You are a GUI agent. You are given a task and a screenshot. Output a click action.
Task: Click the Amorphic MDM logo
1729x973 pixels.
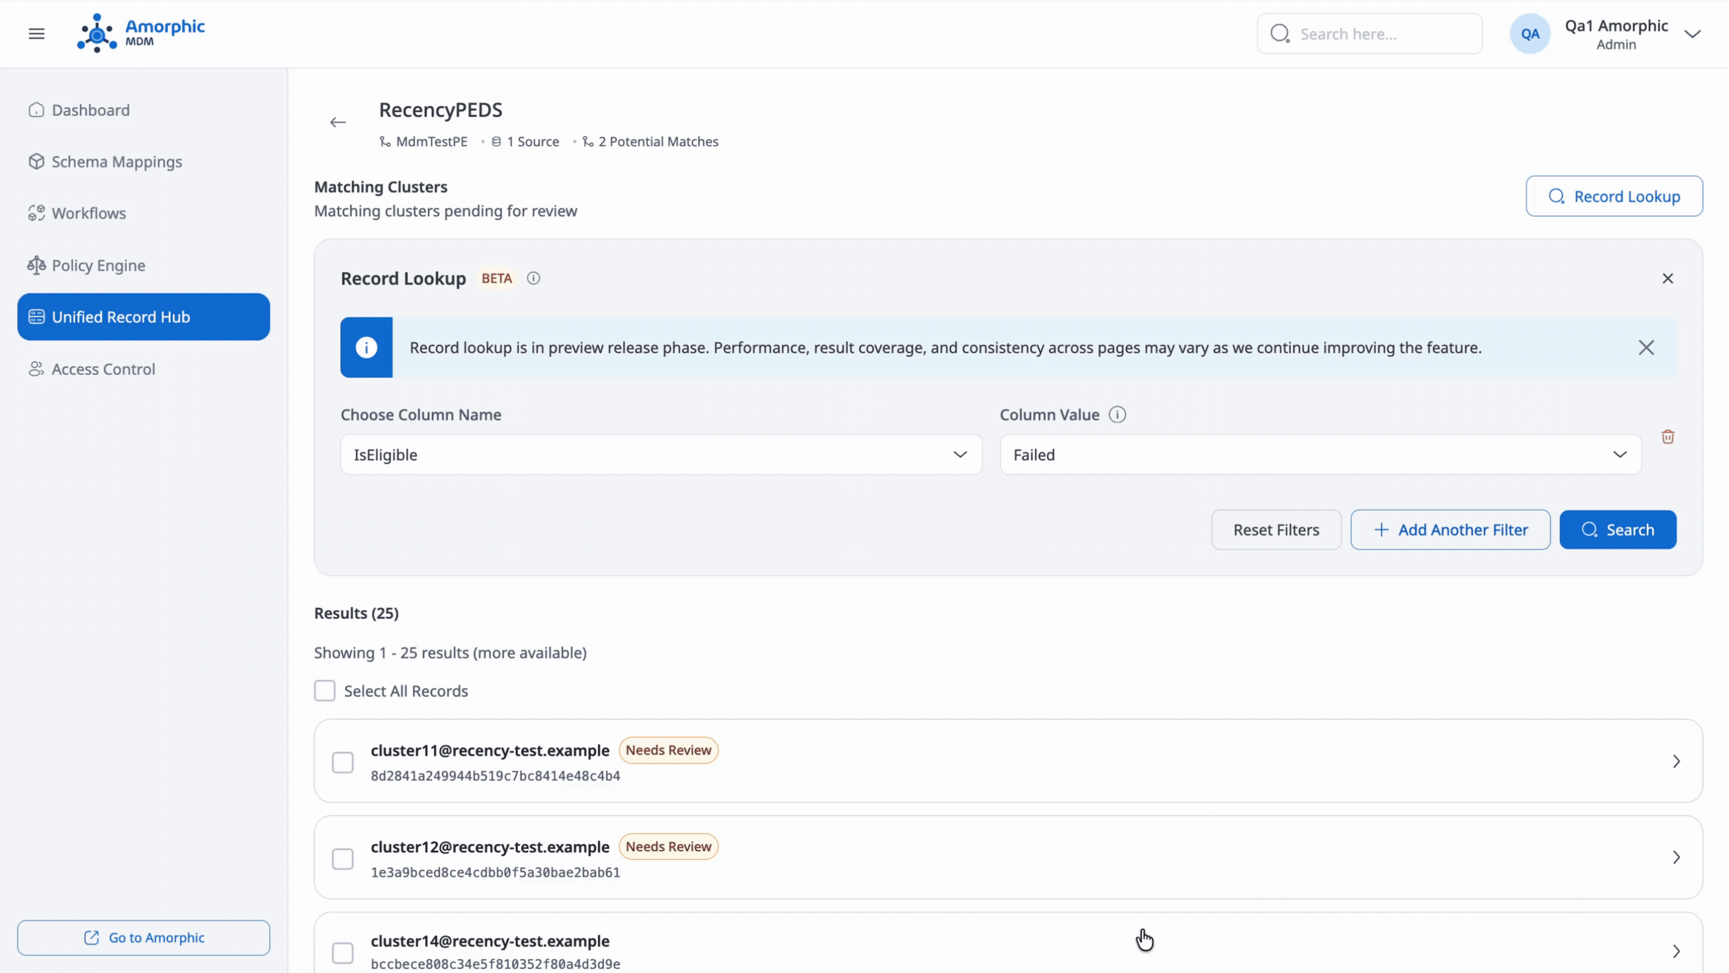141,33
